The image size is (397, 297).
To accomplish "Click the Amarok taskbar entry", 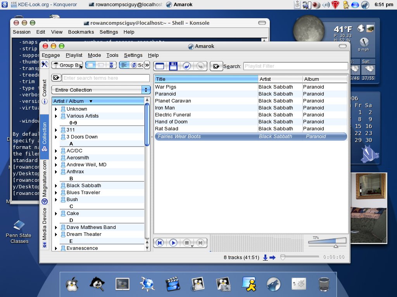I will pos(179,5).
